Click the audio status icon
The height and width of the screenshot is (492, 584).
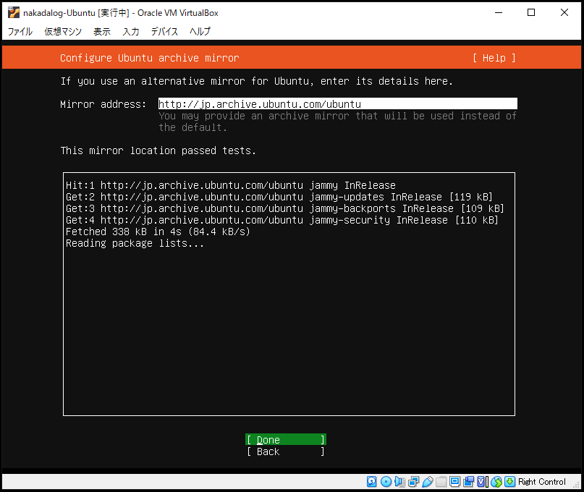pos(399,482)
